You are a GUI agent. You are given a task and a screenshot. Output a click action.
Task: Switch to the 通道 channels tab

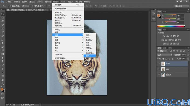pos(165,48)
